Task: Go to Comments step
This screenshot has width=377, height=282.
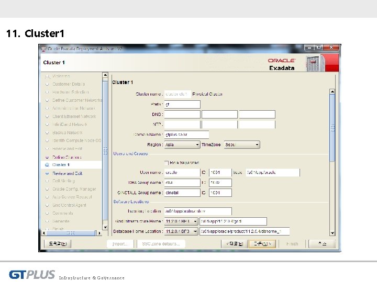Action: (62, 213)
